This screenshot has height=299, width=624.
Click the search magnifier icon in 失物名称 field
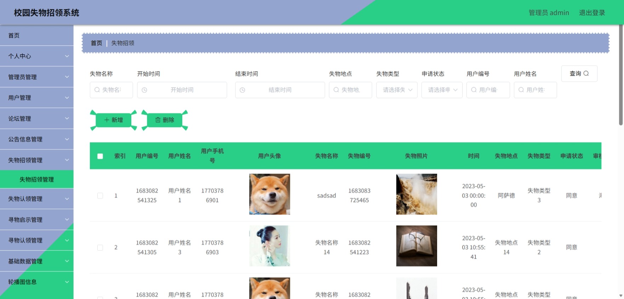[97, 90]
